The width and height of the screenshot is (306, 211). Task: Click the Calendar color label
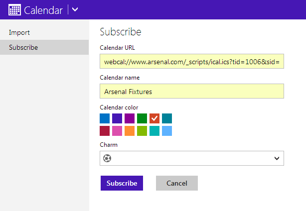[119, 107]
